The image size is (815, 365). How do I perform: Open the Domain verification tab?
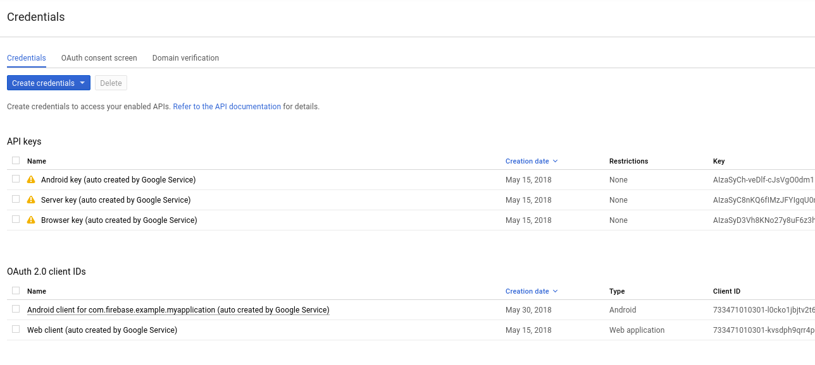[185, 57]
